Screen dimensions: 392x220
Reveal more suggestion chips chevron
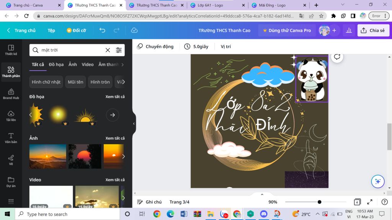coord(123,82)
